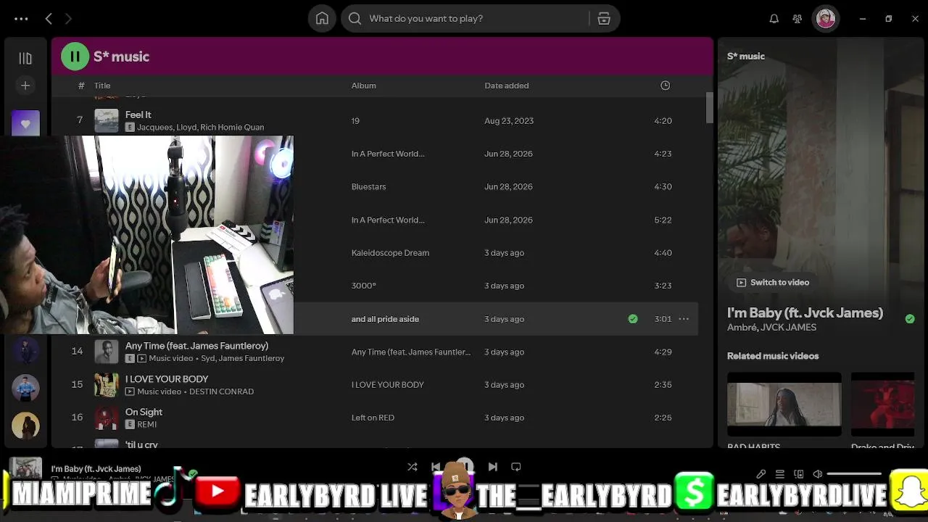This screenshot has height=522, width=928.
Task: Open album 19
Action: click(355, 121)
